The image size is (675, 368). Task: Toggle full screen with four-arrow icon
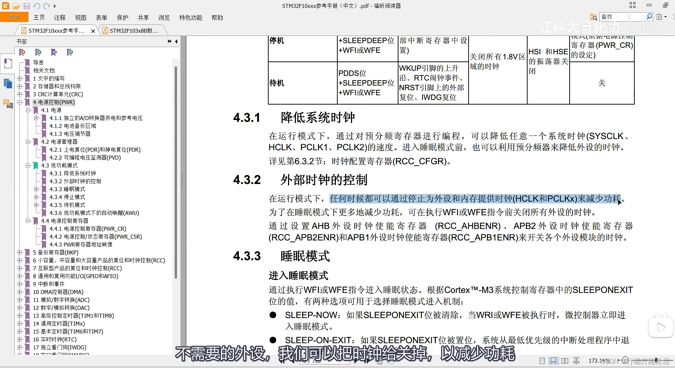[633, 5]
